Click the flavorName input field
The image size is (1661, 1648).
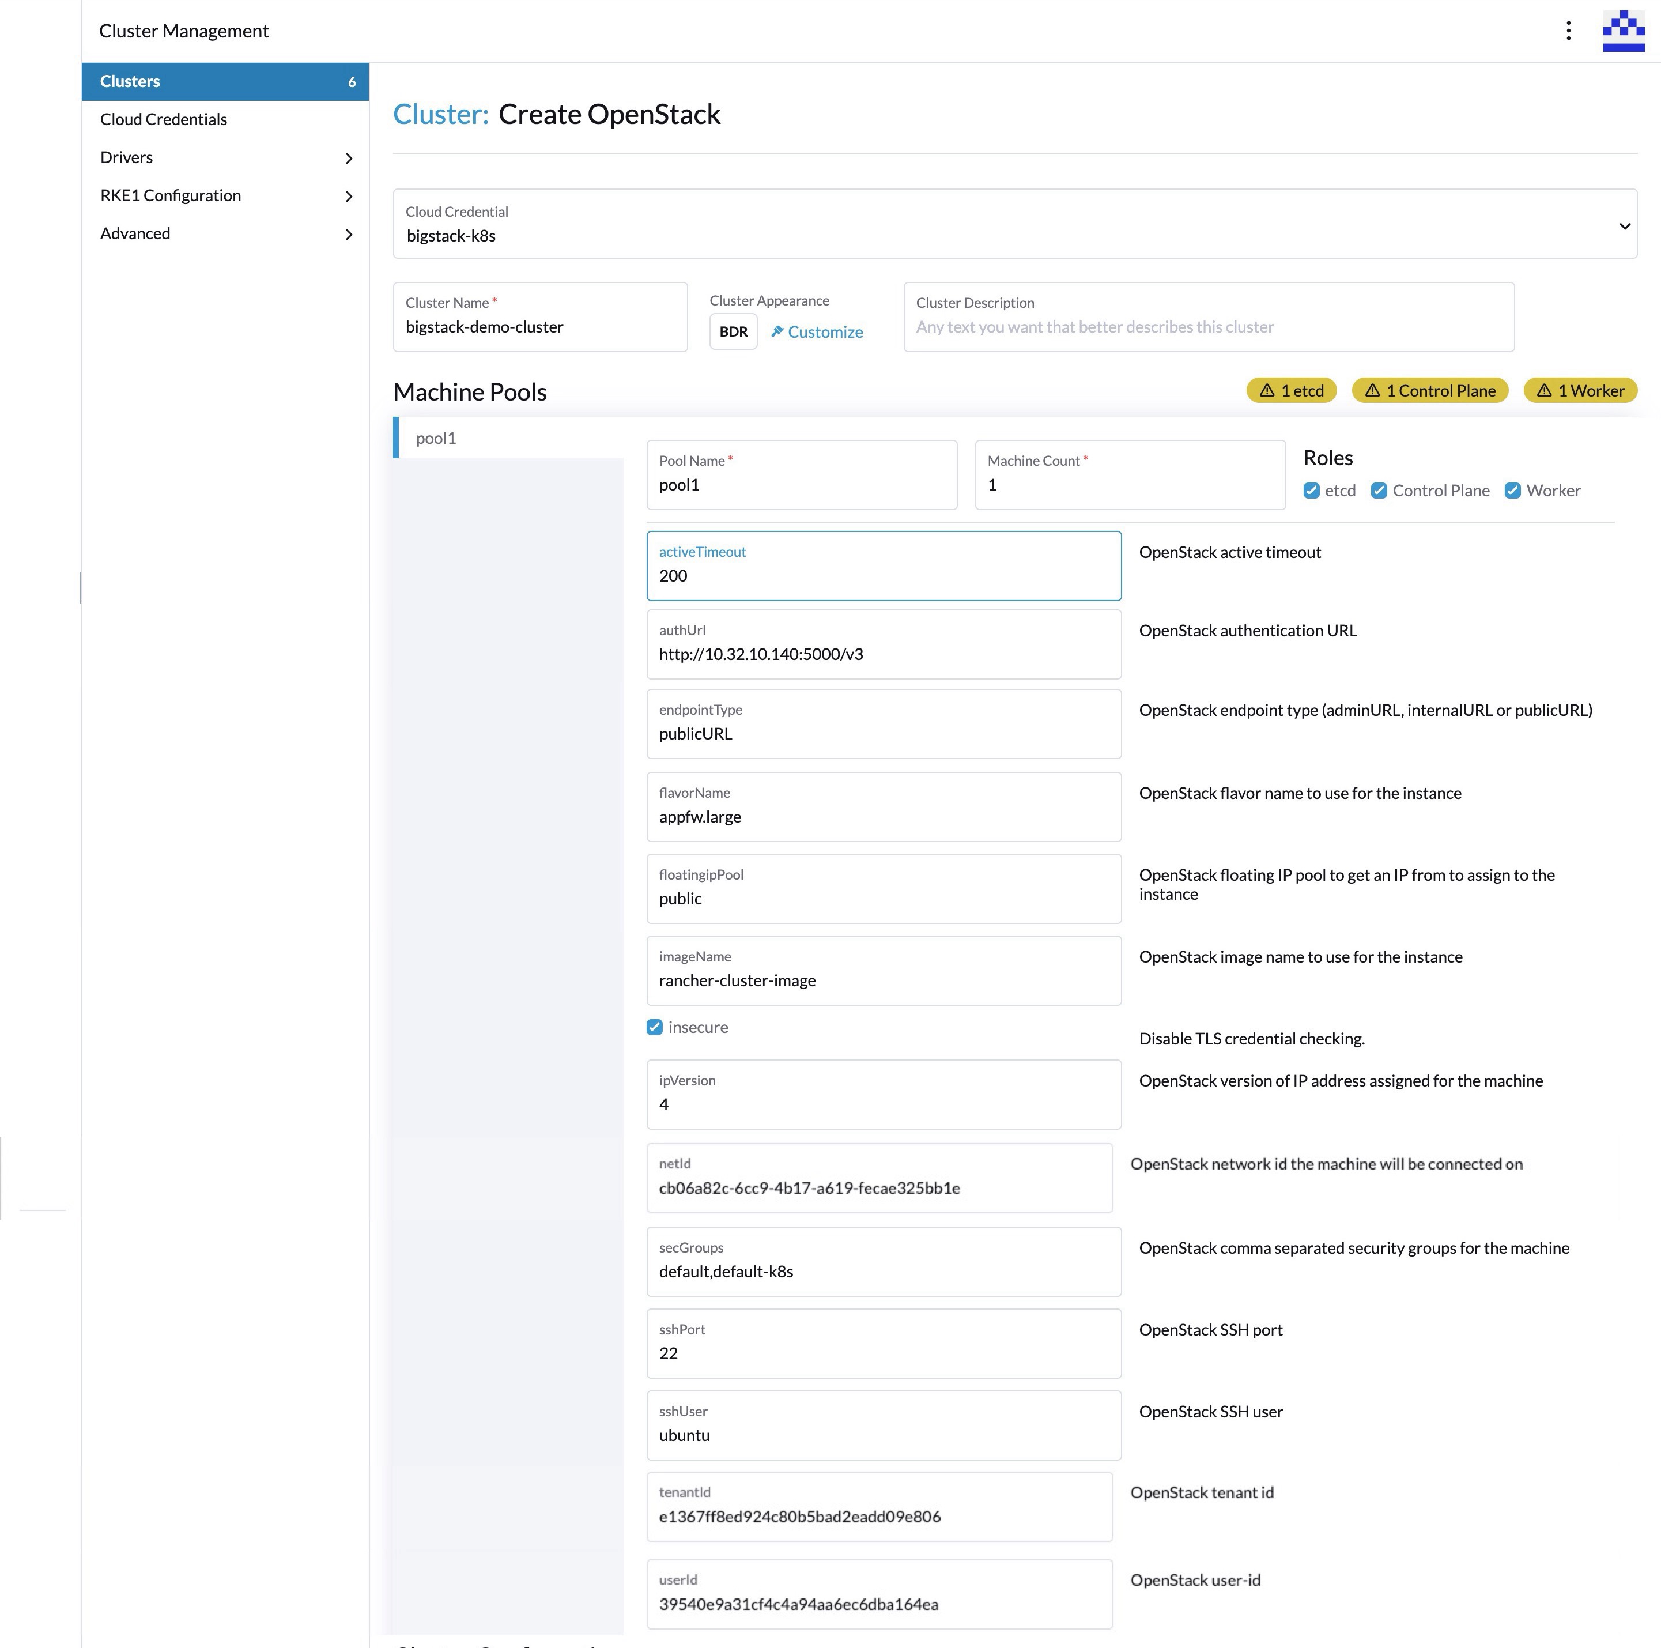(884, 806)
